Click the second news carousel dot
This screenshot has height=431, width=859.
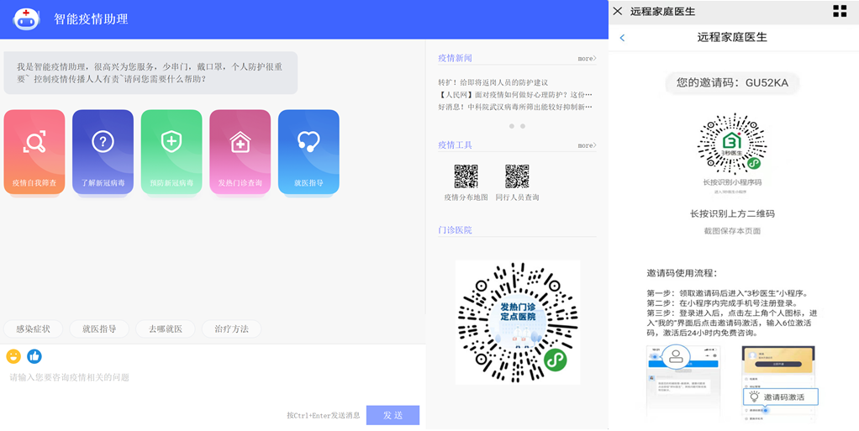(x=523, y=126)
